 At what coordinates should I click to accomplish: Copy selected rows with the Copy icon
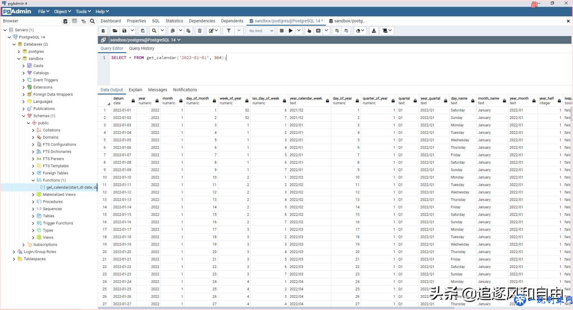pyautogui.click(x=172, y=31)
